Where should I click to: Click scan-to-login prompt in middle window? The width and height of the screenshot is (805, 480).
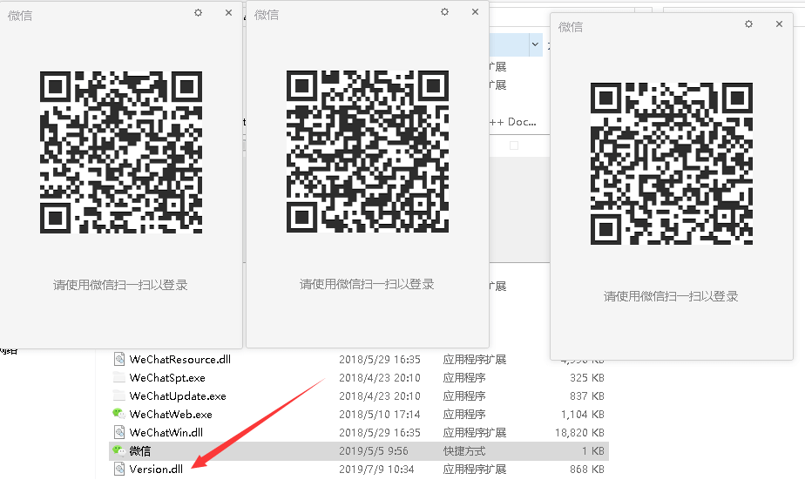point(367,284)
